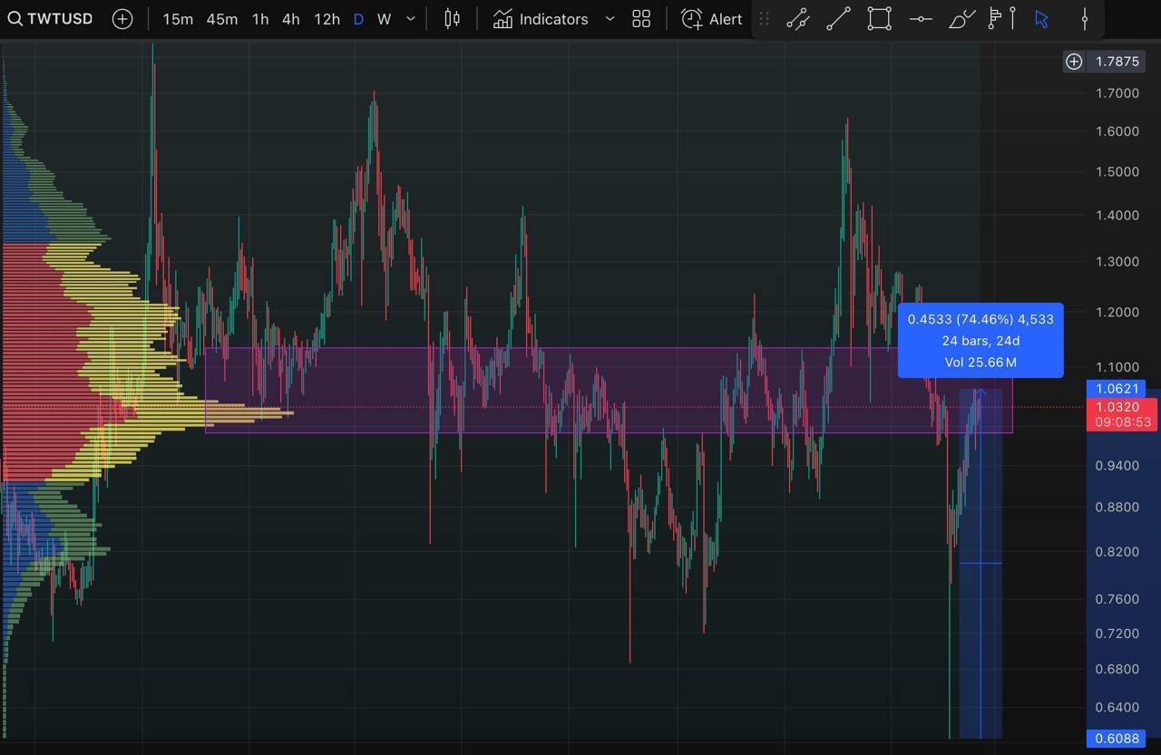This screenshot has height=755, width=1161.
Task: Select the trend line tool
Action: tap(838, 18)
